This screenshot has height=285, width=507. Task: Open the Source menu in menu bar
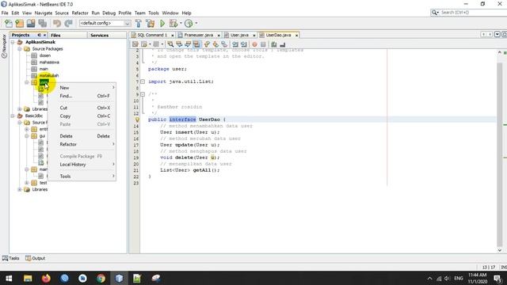[x=62, y=13]
